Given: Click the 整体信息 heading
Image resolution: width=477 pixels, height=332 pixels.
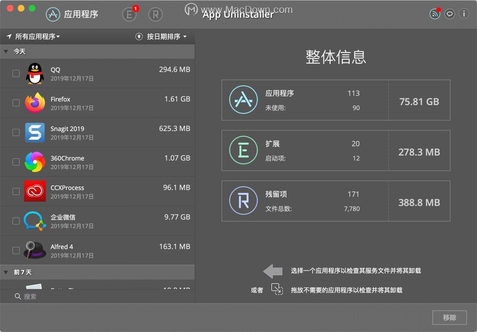Looking at the screenshot, I should 335,57.
